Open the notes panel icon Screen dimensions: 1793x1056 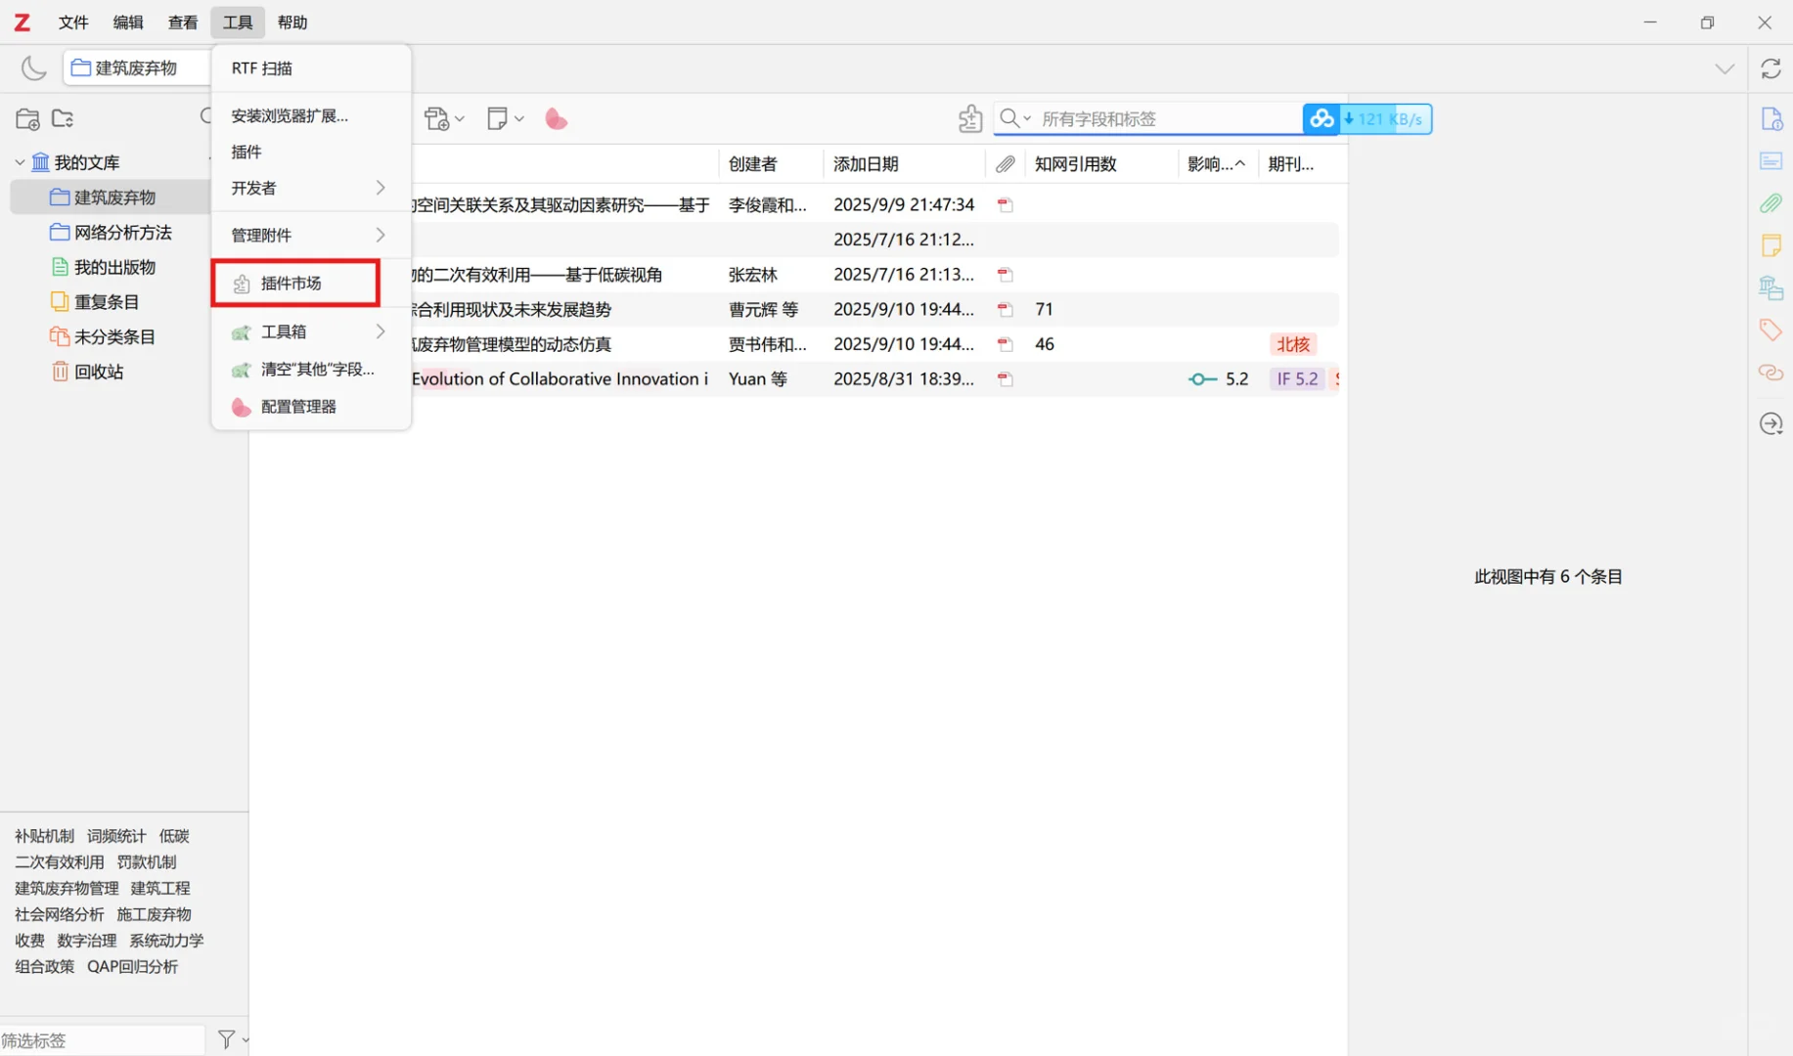[x=1771, y=245]
